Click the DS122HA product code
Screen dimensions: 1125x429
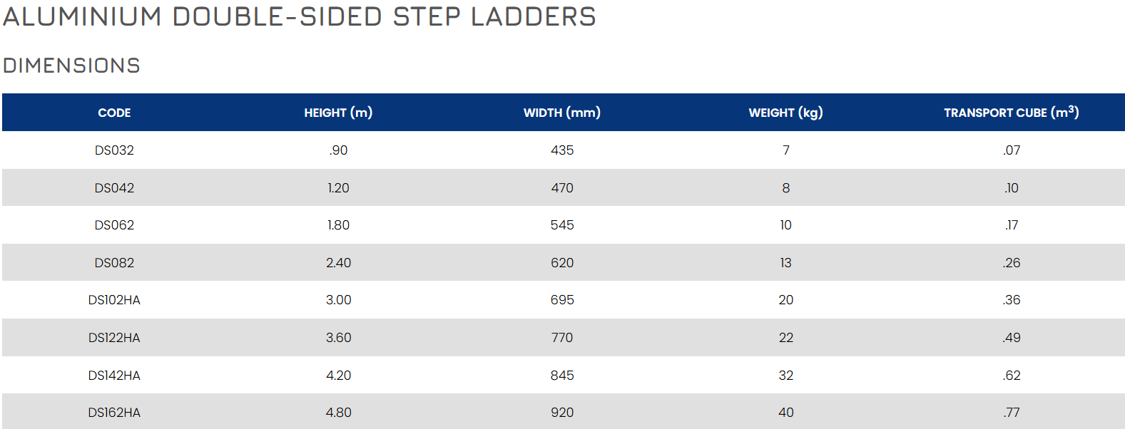click(x=114, y=338)
